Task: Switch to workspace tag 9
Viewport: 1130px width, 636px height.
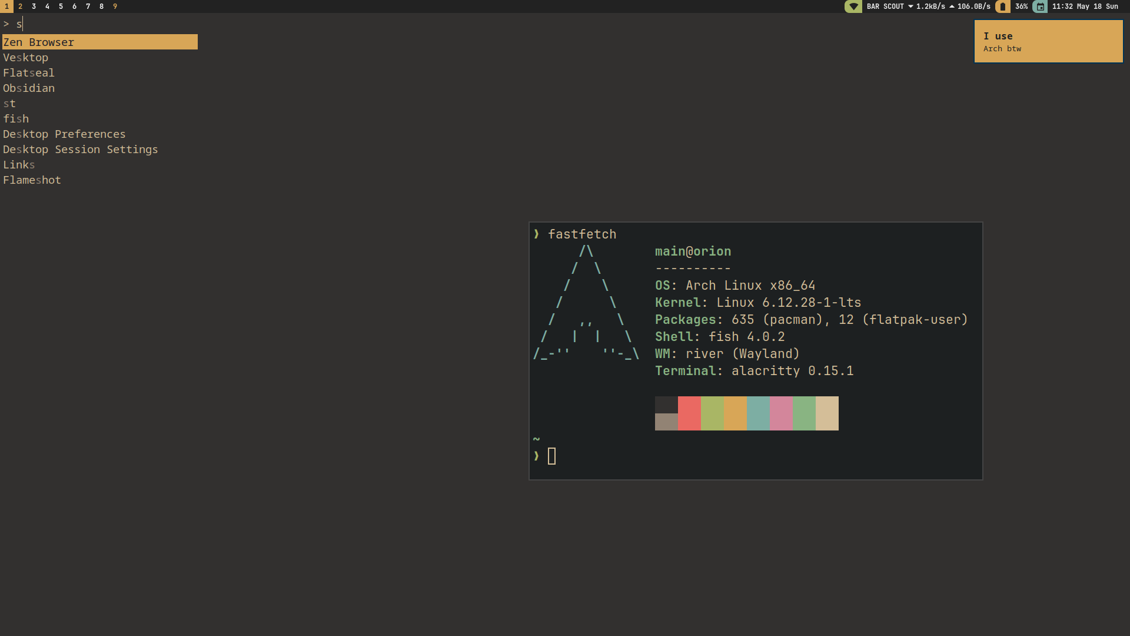Action: point(115,6)
